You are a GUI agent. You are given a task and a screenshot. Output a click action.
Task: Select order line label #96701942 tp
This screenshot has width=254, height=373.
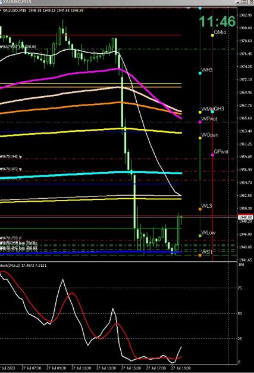(x=11, y=156)
